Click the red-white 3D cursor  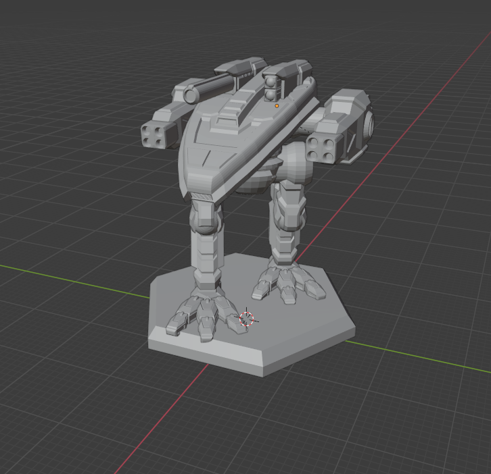(246, 319)
